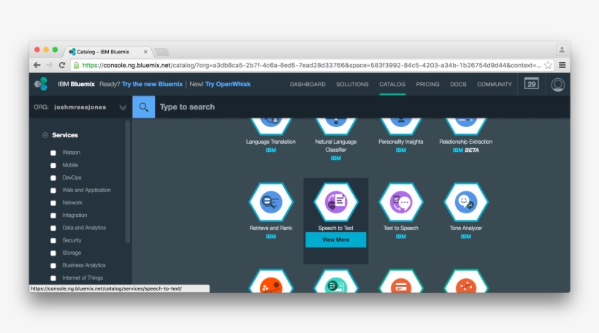
Task: Click the Type to search field
Action: pos(362,107)
